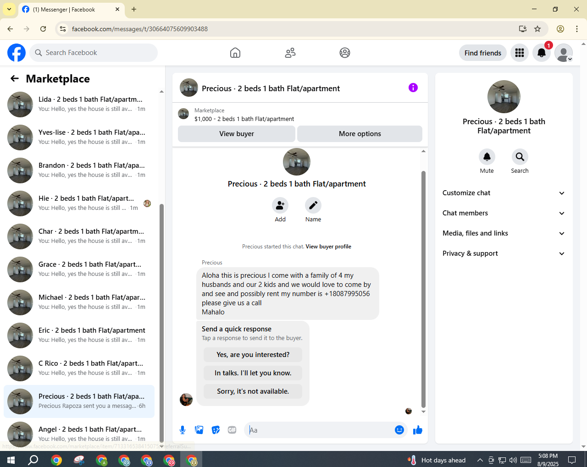Open Brandon conversation in chat list
Image resolution: width=587 pixels, height=467 pixels.
point(79,170)
